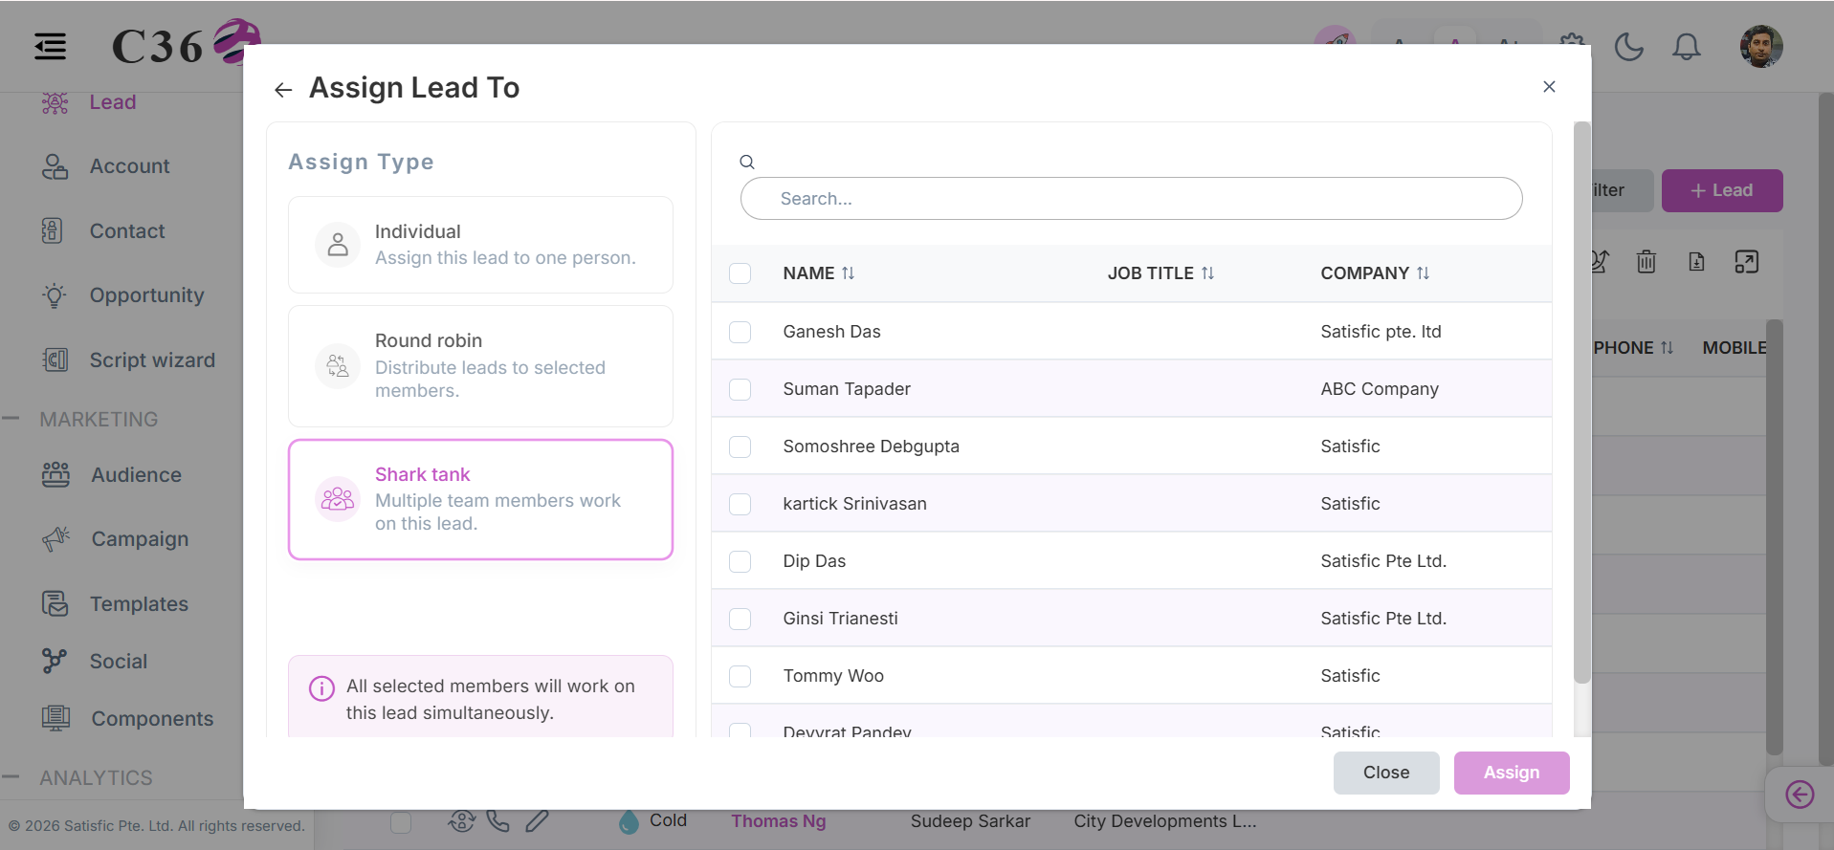Click the delete trash icon in toolbar
1834x850 pixels.
(x=1646, y=261)
